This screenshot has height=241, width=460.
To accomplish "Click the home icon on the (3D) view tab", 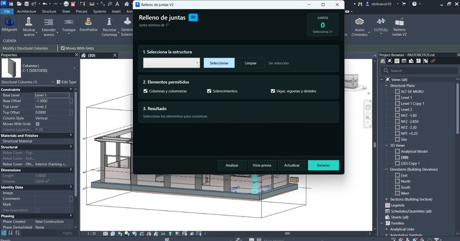I will [83, 55].
